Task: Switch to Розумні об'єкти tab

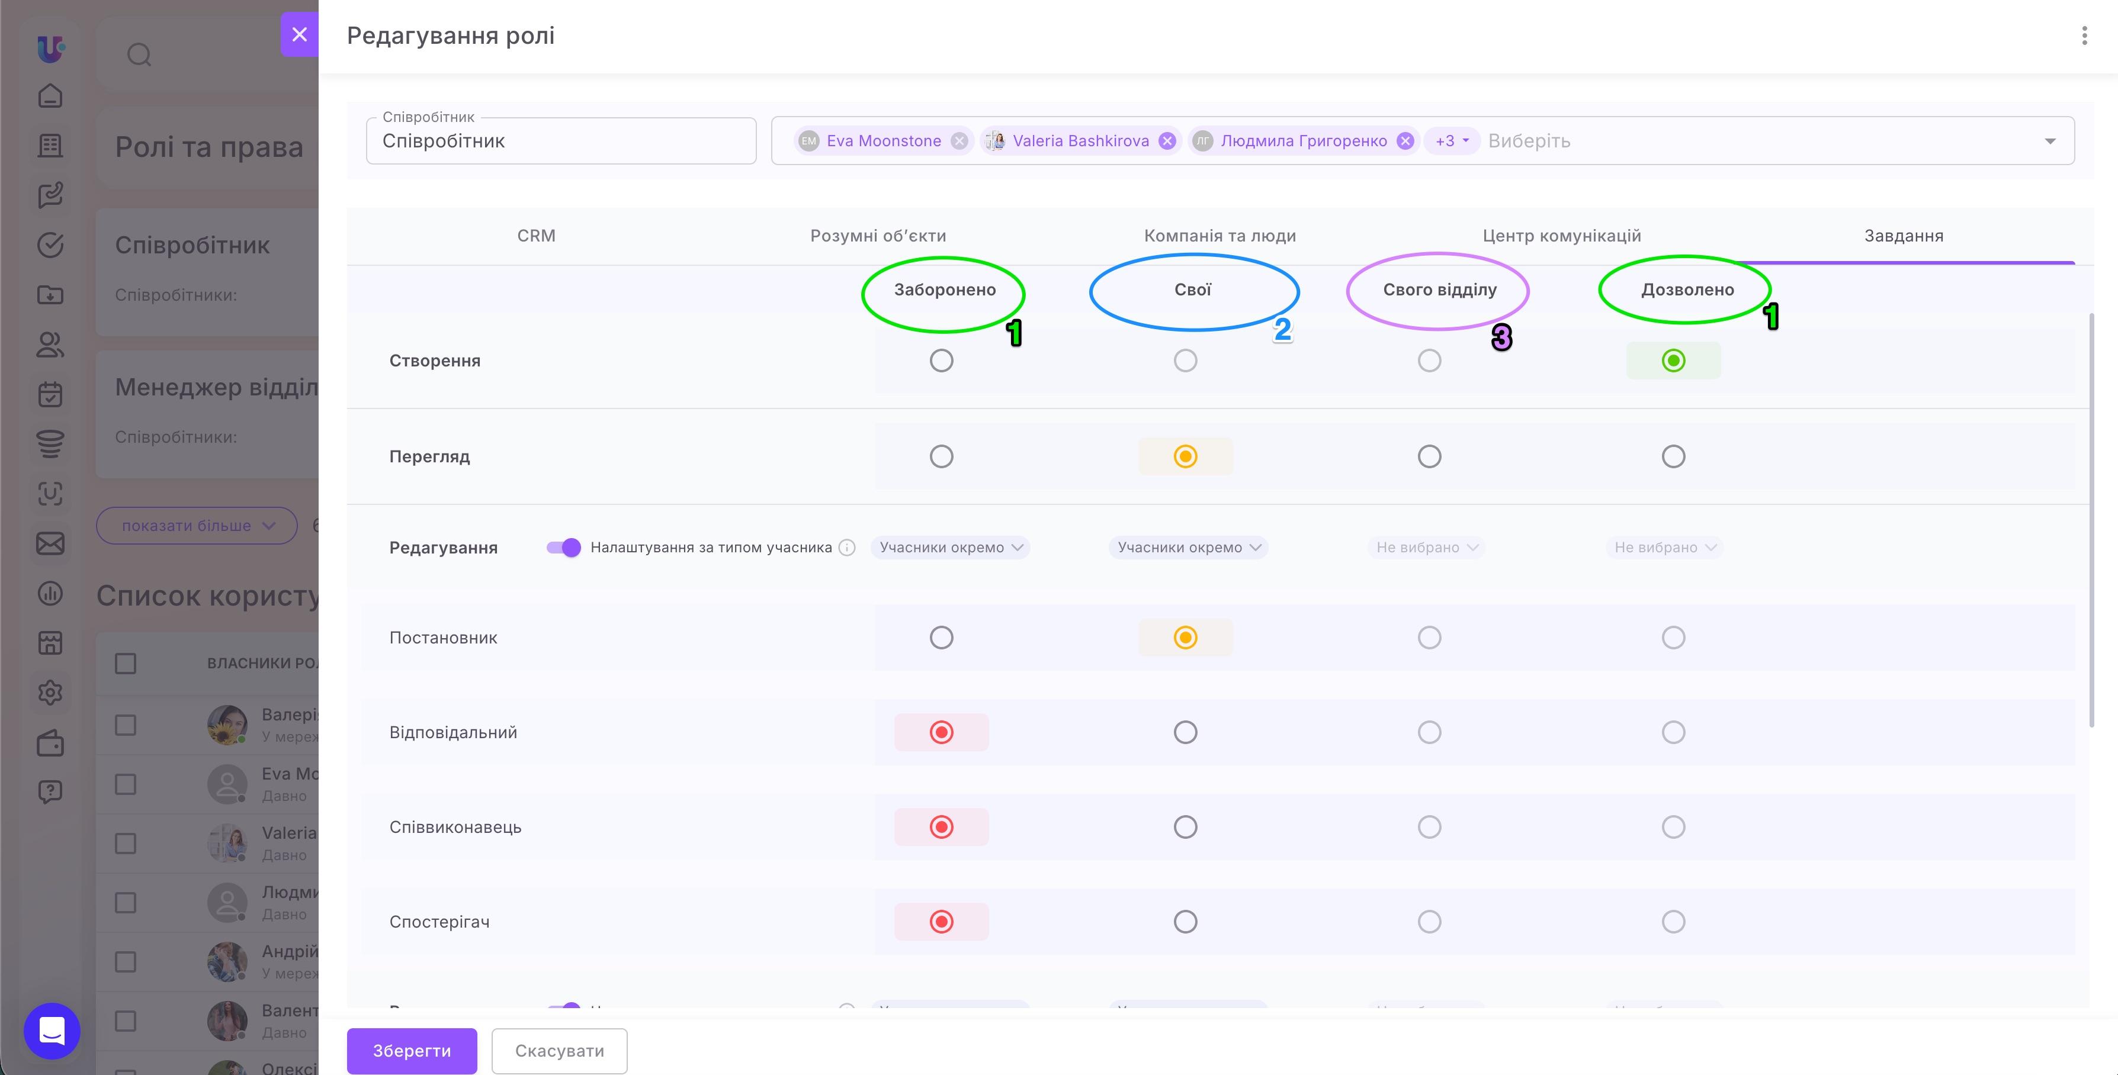Action: (x=878, y=236)
